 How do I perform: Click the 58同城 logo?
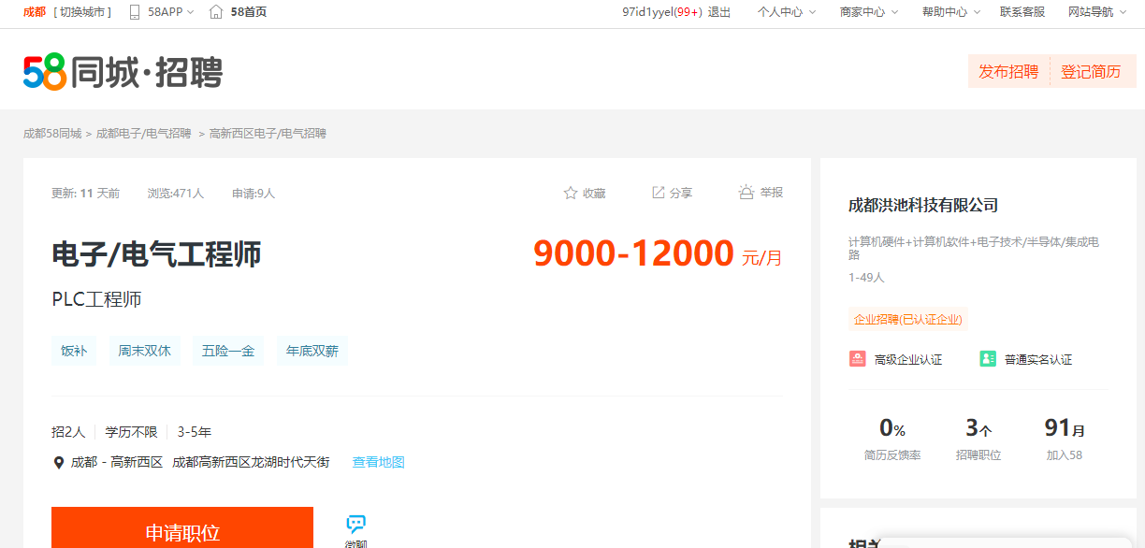[123, 72]
